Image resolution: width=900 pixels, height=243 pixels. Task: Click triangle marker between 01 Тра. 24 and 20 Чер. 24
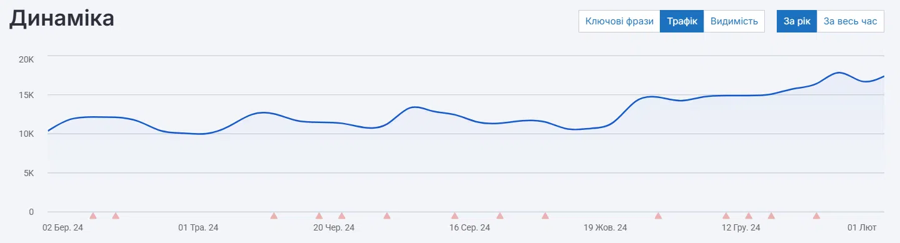click(274, 216)
